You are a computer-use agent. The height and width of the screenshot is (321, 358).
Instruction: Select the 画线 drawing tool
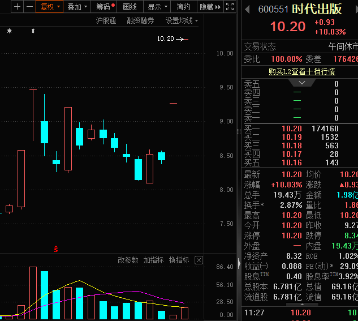tap(130, 7)
